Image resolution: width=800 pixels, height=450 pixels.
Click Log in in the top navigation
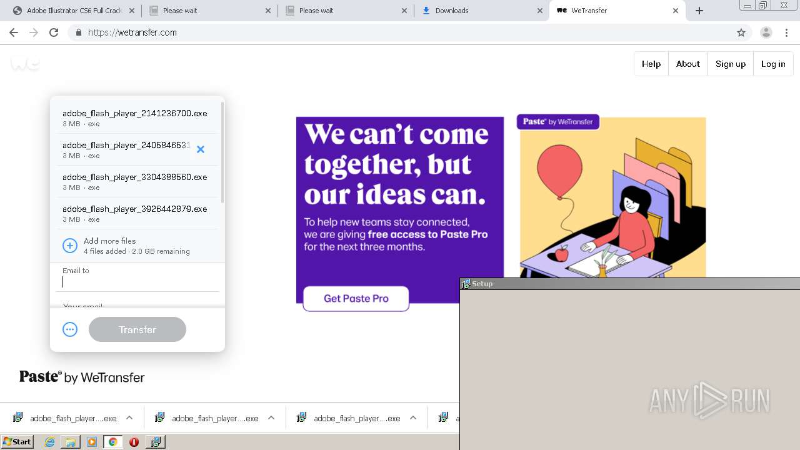(773, 64)
